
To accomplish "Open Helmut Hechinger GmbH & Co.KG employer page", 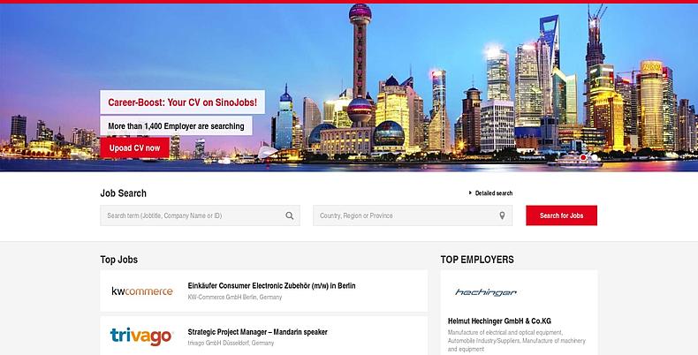I will (499, 321).
